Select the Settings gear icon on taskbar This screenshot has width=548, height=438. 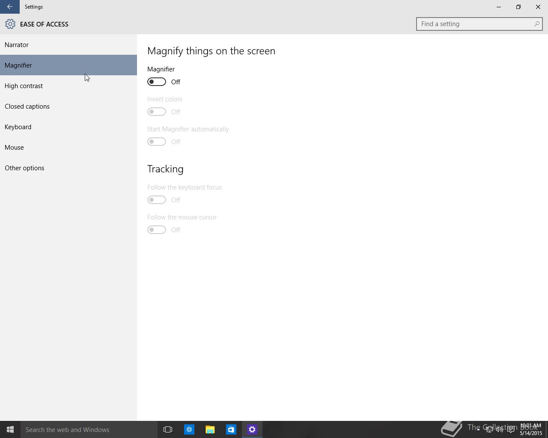(x=252, y=429)
